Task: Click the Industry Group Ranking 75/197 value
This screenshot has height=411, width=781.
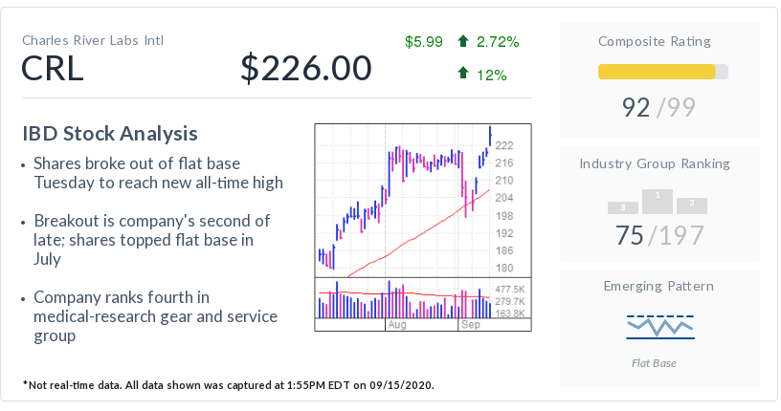Action: 659,235
